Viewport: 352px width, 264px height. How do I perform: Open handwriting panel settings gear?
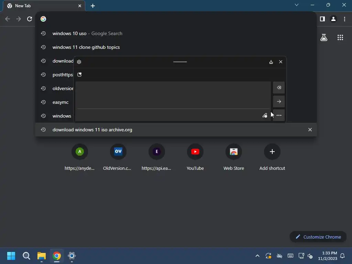pyautogui.click(x=79, y=62)
